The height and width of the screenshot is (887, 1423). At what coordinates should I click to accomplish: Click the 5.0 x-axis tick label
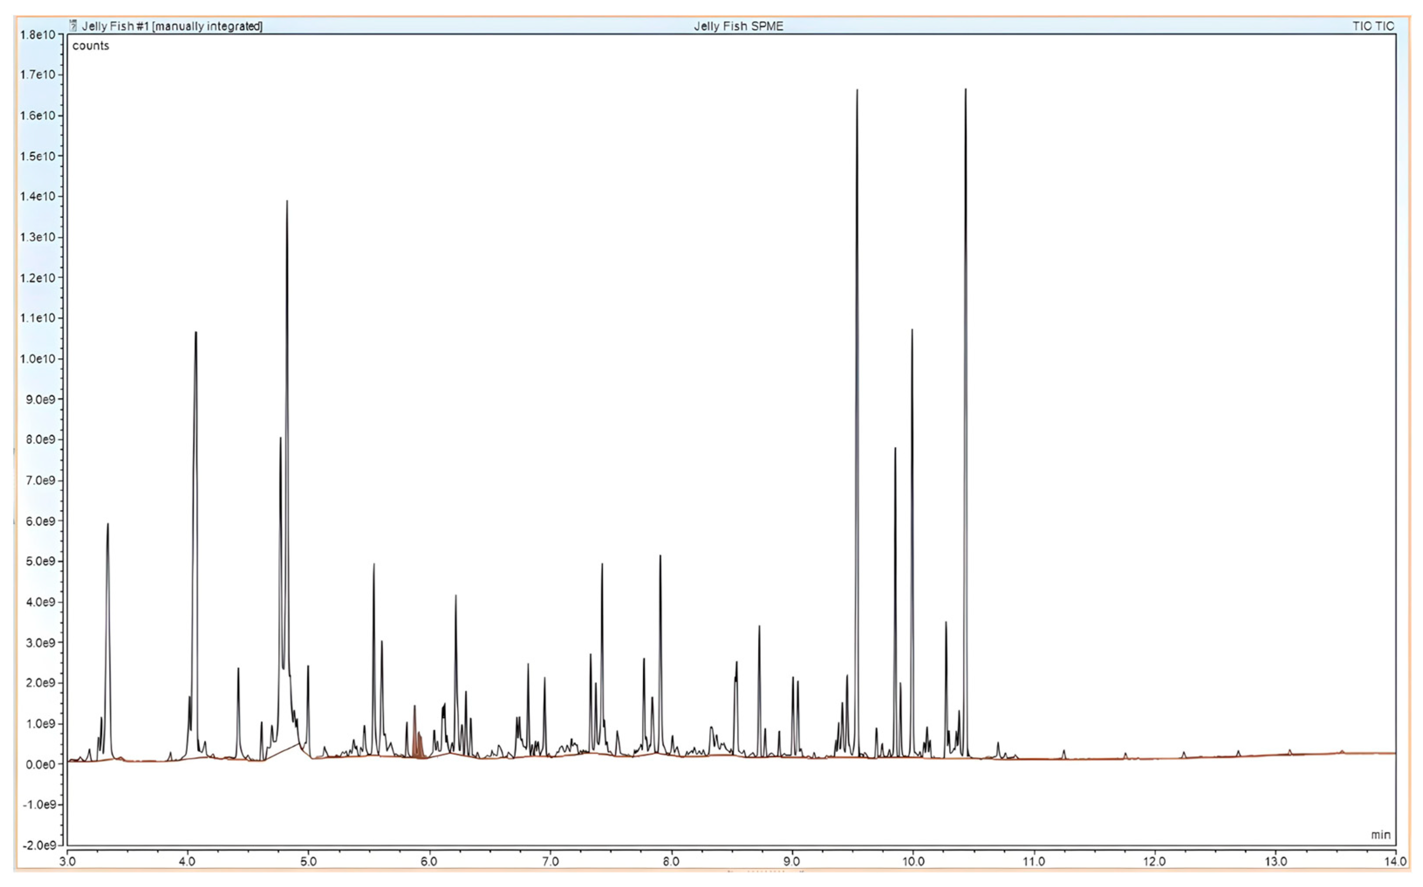coord(308,861)
